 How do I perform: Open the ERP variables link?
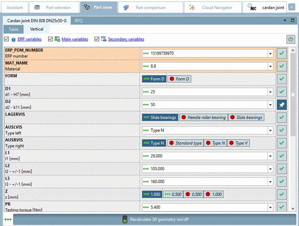(30, 39)
